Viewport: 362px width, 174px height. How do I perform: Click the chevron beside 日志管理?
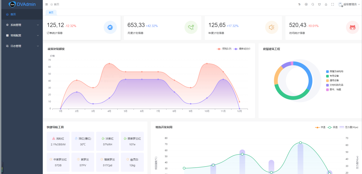coord(38,46)
